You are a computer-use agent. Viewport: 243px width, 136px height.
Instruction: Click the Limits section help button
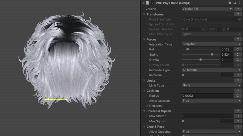[x=238, y=80]
